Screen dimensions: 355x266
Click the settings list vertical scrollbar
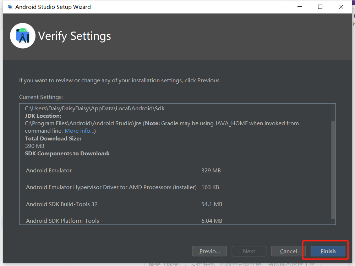click(x=333, y=170)
